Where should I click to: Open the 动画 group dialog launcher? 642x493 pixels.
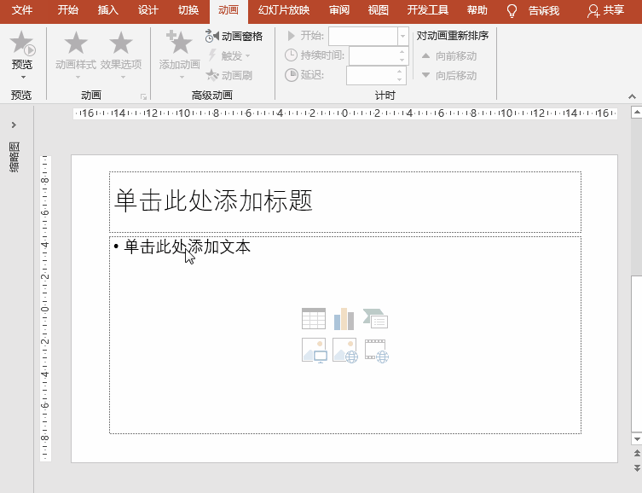point(143,96)
